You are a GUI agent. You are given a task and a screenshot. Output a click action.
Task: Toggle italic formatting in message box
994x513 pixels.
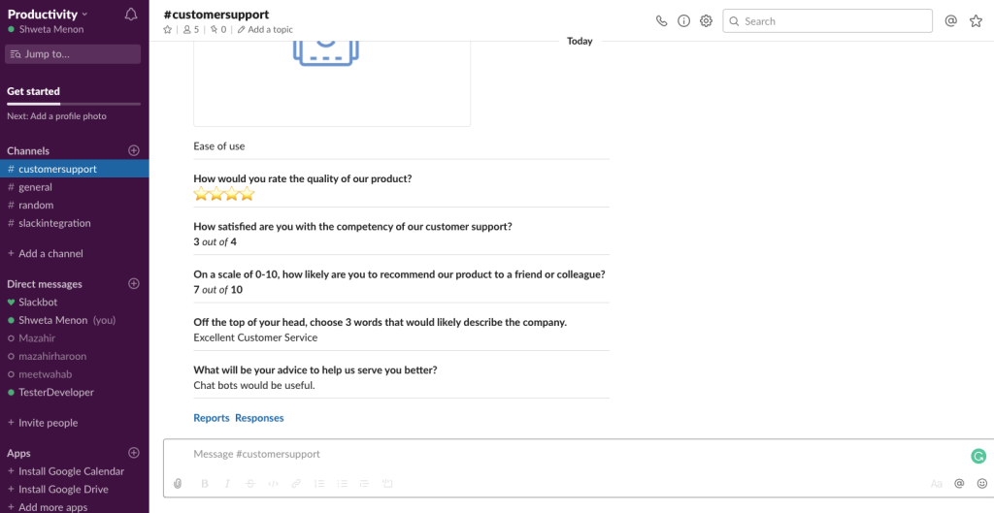pyautogui.click(x=227, y=483)
